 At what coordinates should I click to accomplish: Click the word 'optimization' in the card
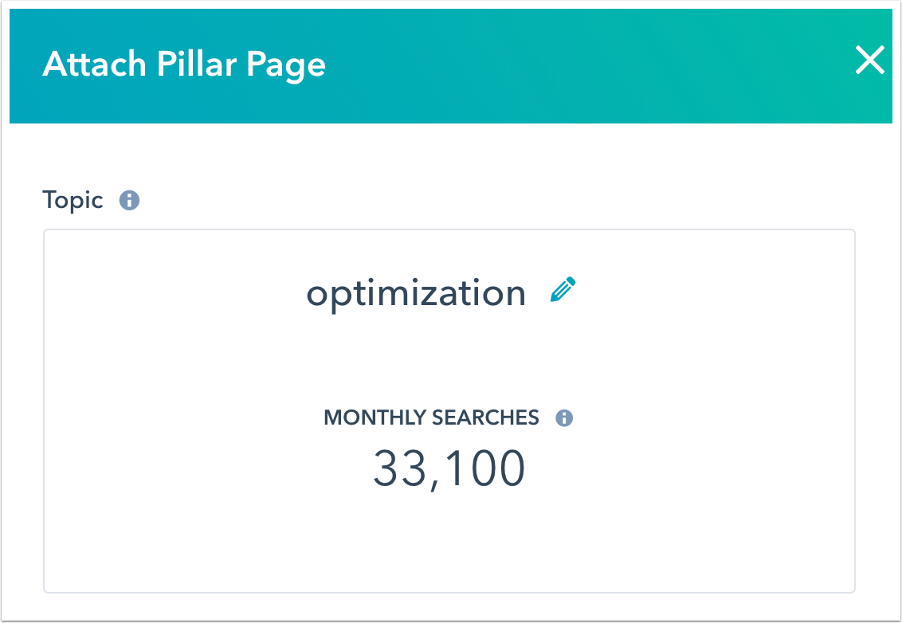coord(416,293)
